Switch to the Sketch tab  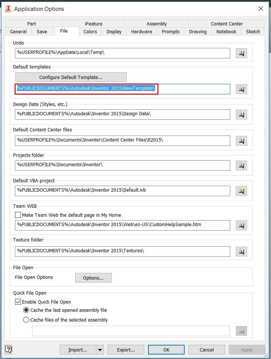253,32
